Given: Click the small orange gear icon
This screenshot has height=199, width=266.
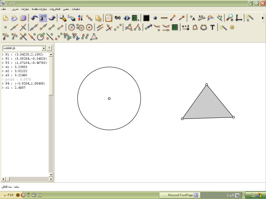Looking at the screenshot, I should point(232,27).
